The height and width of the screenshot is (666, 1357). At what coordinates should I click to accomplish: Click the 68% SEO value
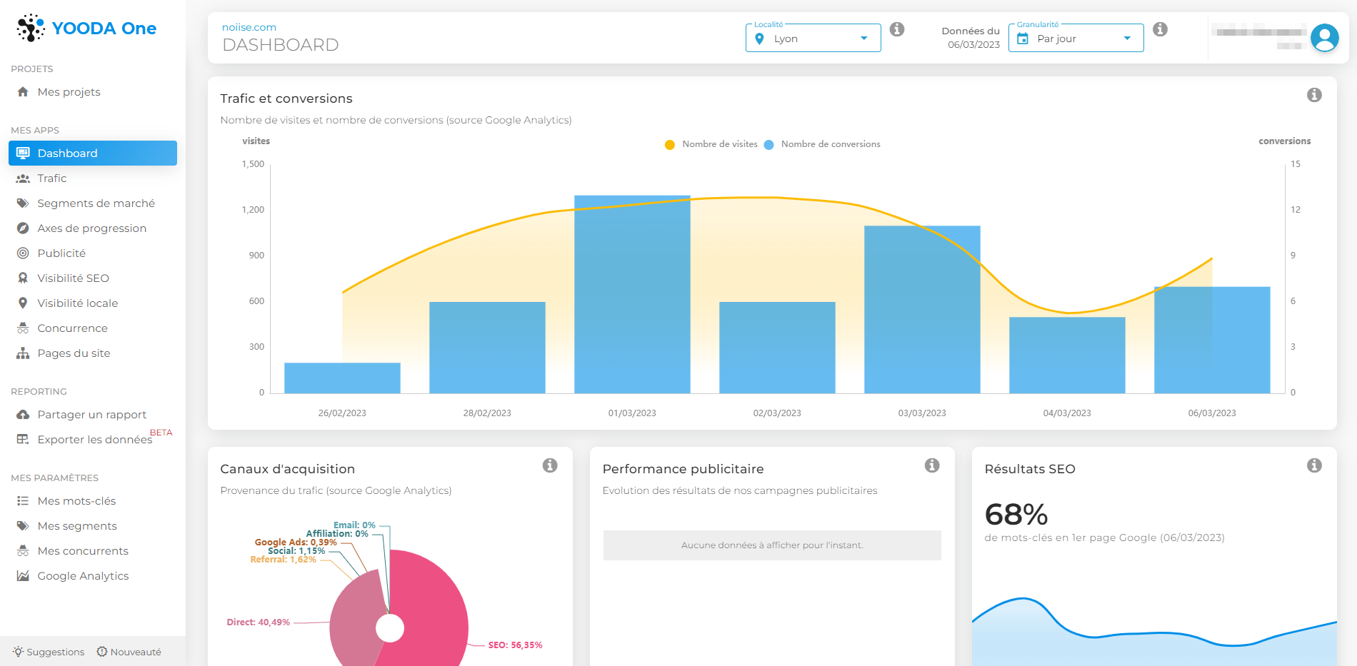tap(1016, 514)
